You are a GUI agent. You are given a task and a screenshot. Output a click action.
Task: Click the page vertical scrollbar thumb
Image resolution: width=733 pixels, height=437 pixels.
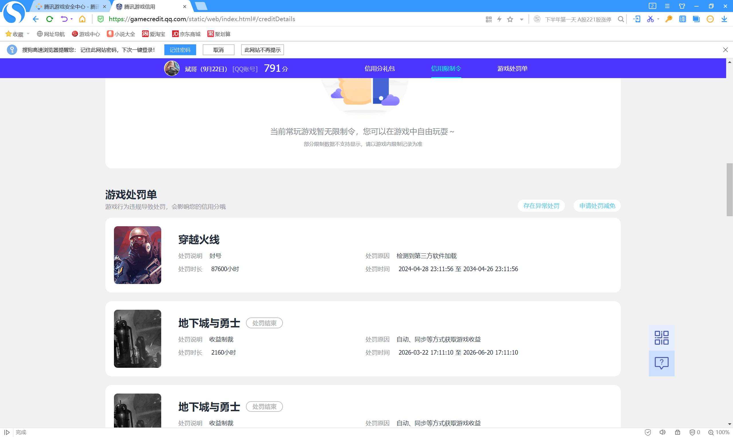730,190
